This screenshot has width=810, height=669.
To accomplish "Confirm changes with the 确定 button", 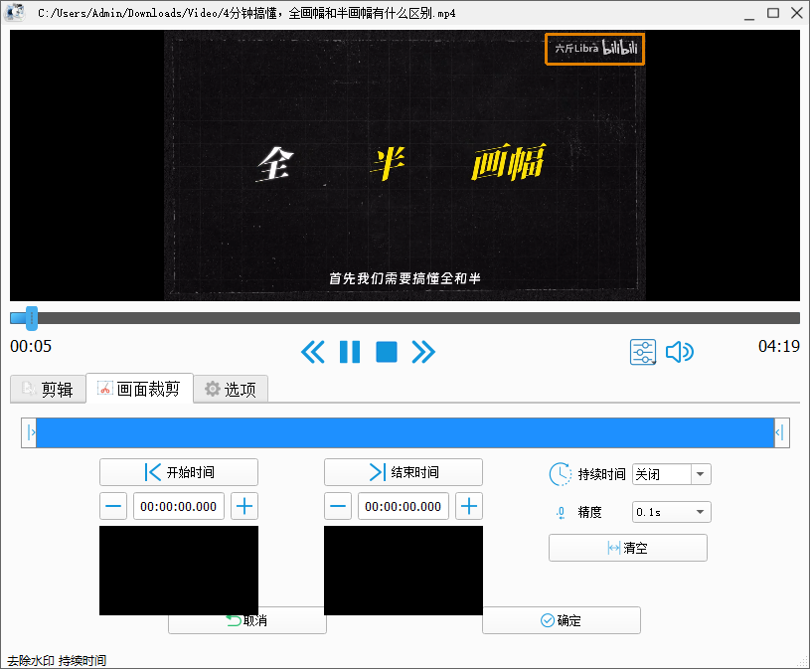I will 561,620.
